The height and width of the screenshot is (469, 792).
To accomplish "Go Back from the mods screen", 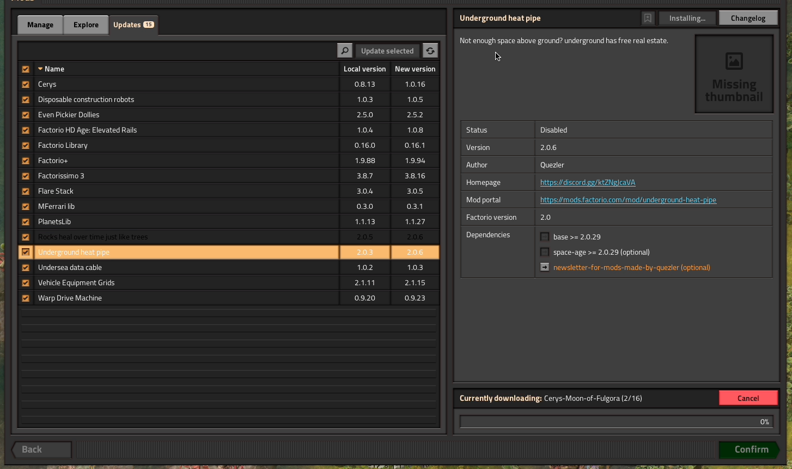I will click(41, 449).
